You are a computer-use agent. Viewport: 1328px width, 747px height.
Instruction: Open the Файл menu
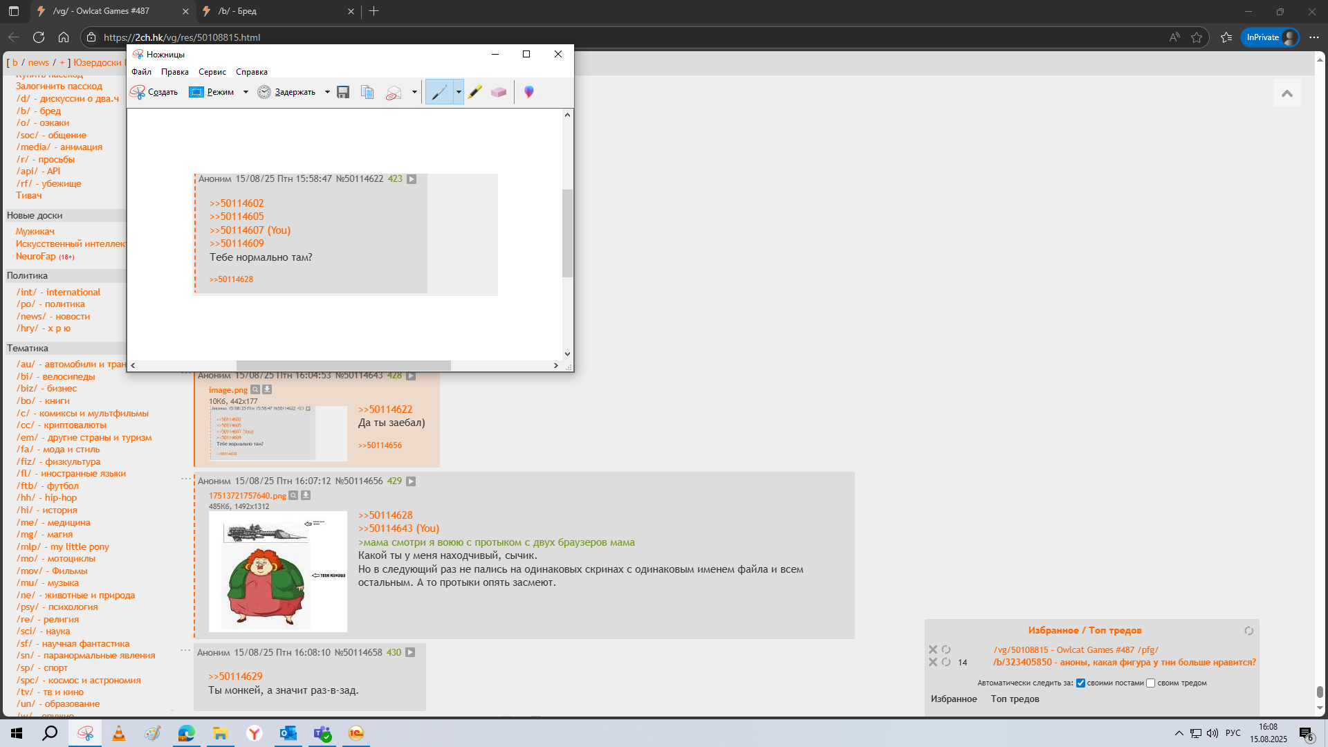pos(141,72)
